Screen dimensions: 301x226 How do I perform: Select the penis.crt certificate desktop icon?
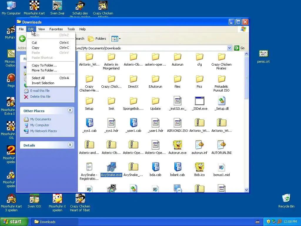coord(263,57)
